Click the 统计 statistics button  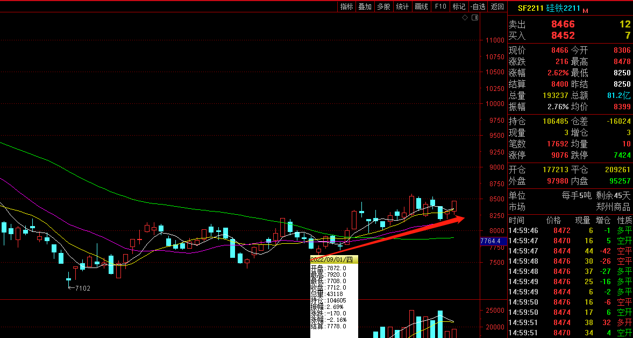402,7
